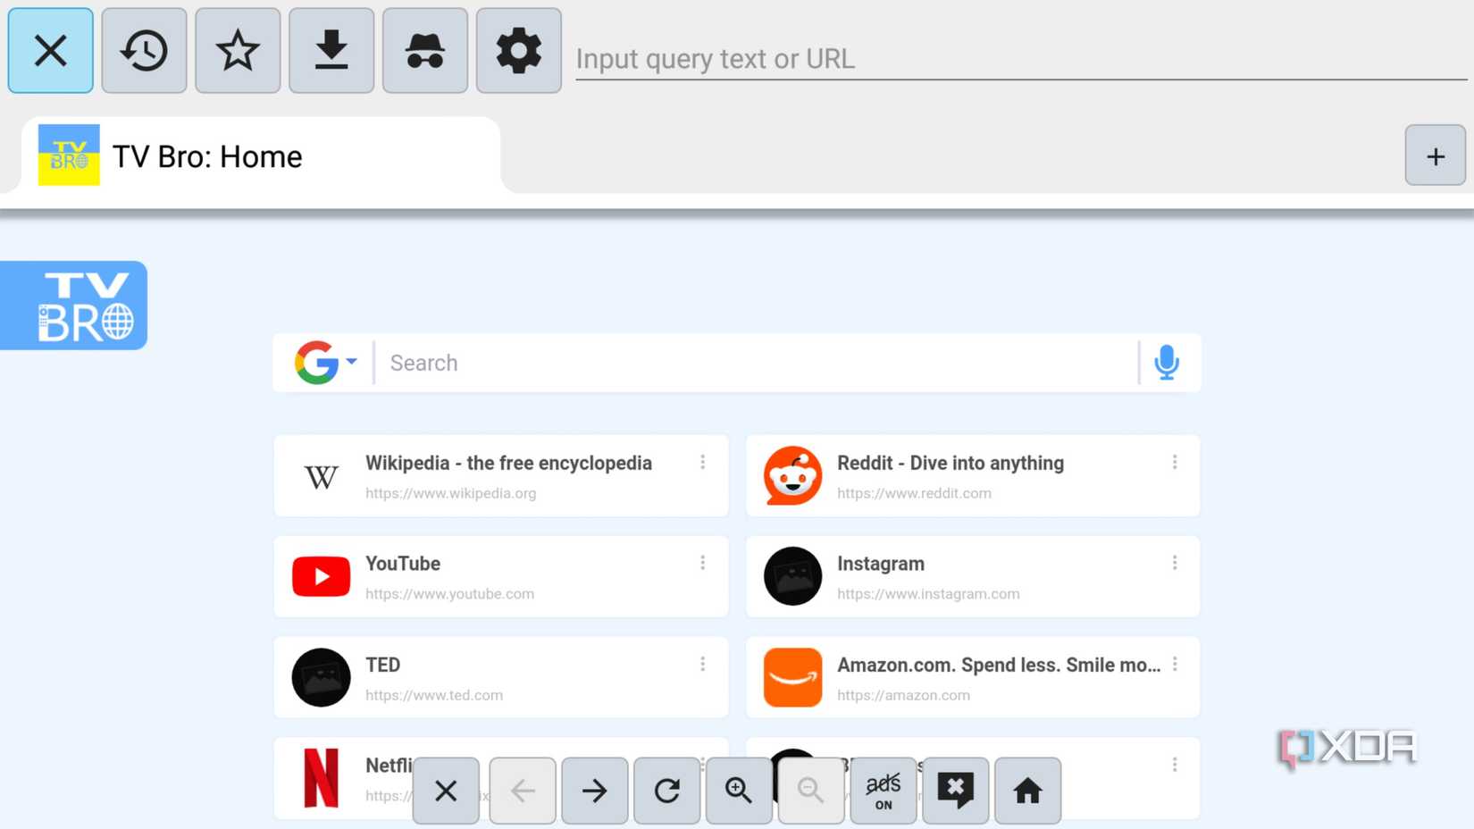Open options menu for the Reddit card

click(1175, 462)
